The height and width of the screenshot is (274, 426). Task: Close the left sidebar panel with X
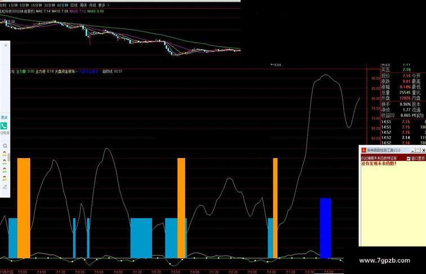pyautogui.click(x=6, y=46)
